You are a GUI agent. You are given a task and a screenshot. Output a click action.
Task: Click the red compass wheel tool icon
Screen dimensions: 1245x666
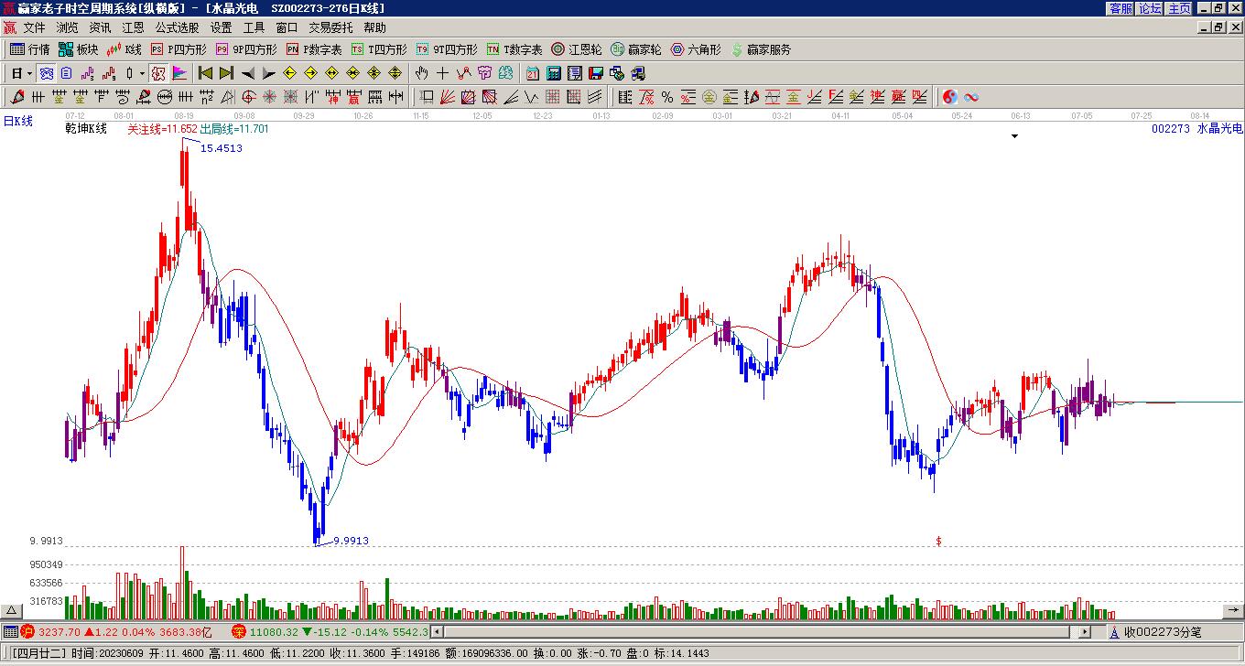(249, 97)
